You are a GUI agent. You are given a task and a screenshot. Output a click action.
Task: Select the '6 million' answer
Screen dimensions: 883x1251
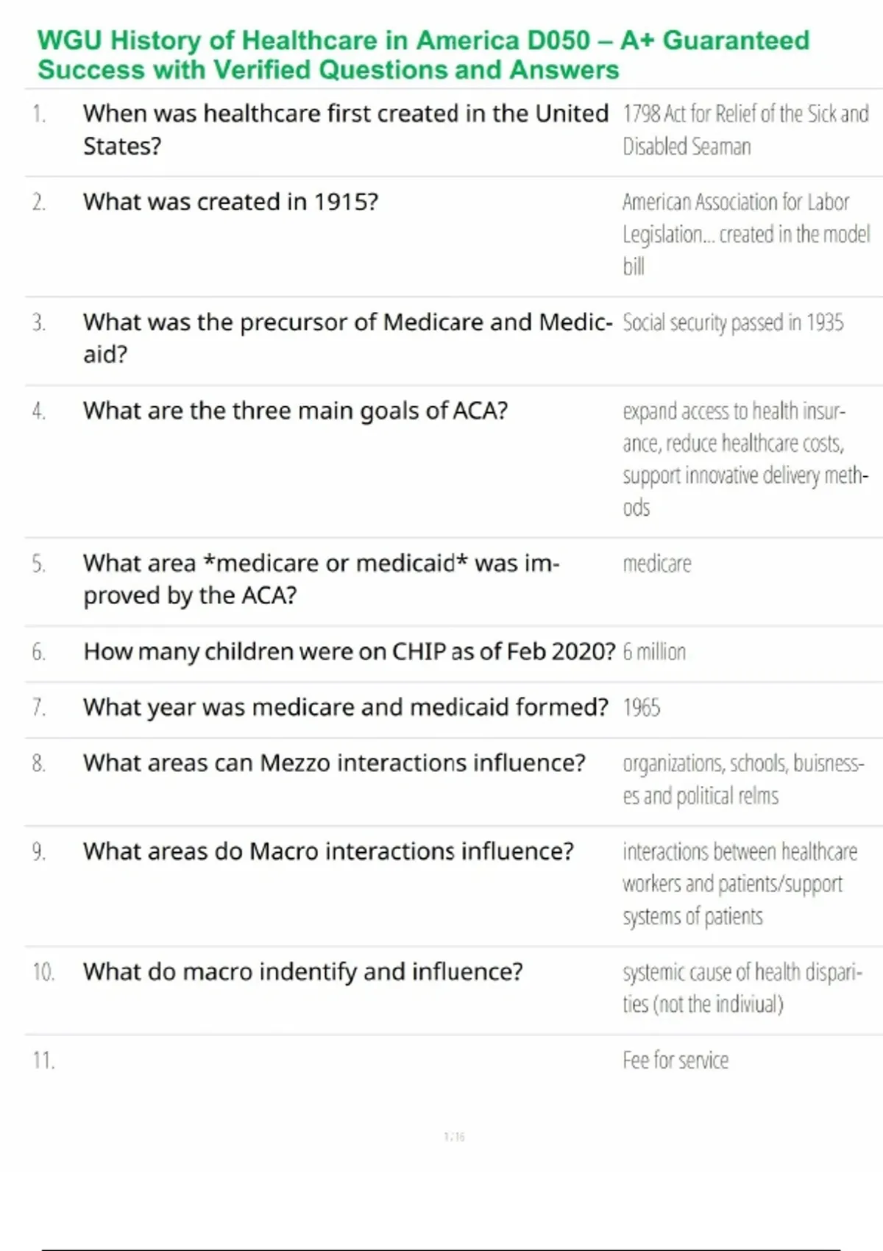[x=654, y=652]
